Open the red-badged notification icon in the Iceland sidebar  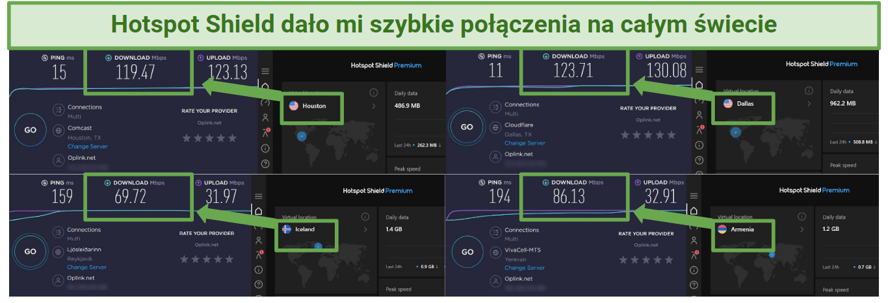pyautogui.click(x=259, y=255)
